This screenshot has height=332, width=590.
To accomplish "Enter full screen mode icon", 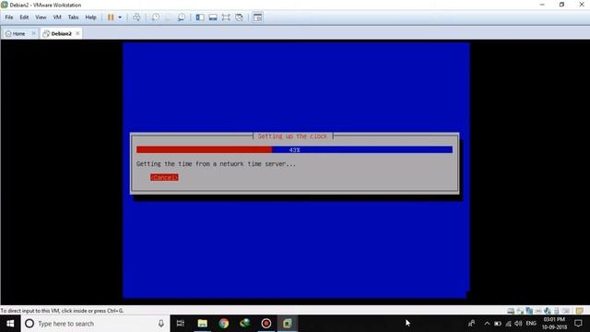I will (226, 18).
